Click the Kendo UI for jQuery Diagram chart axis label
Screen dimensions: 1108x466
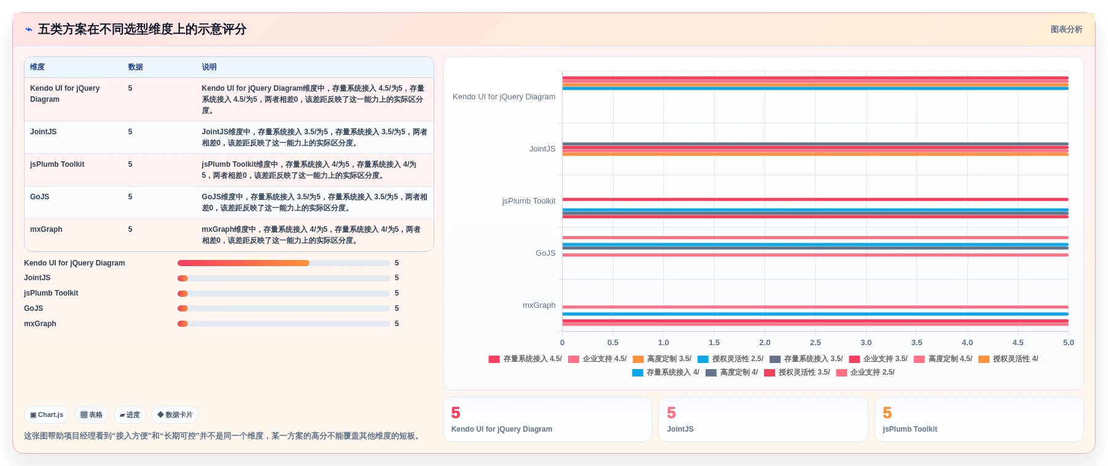pyautogui.click(x=504, y=97)
